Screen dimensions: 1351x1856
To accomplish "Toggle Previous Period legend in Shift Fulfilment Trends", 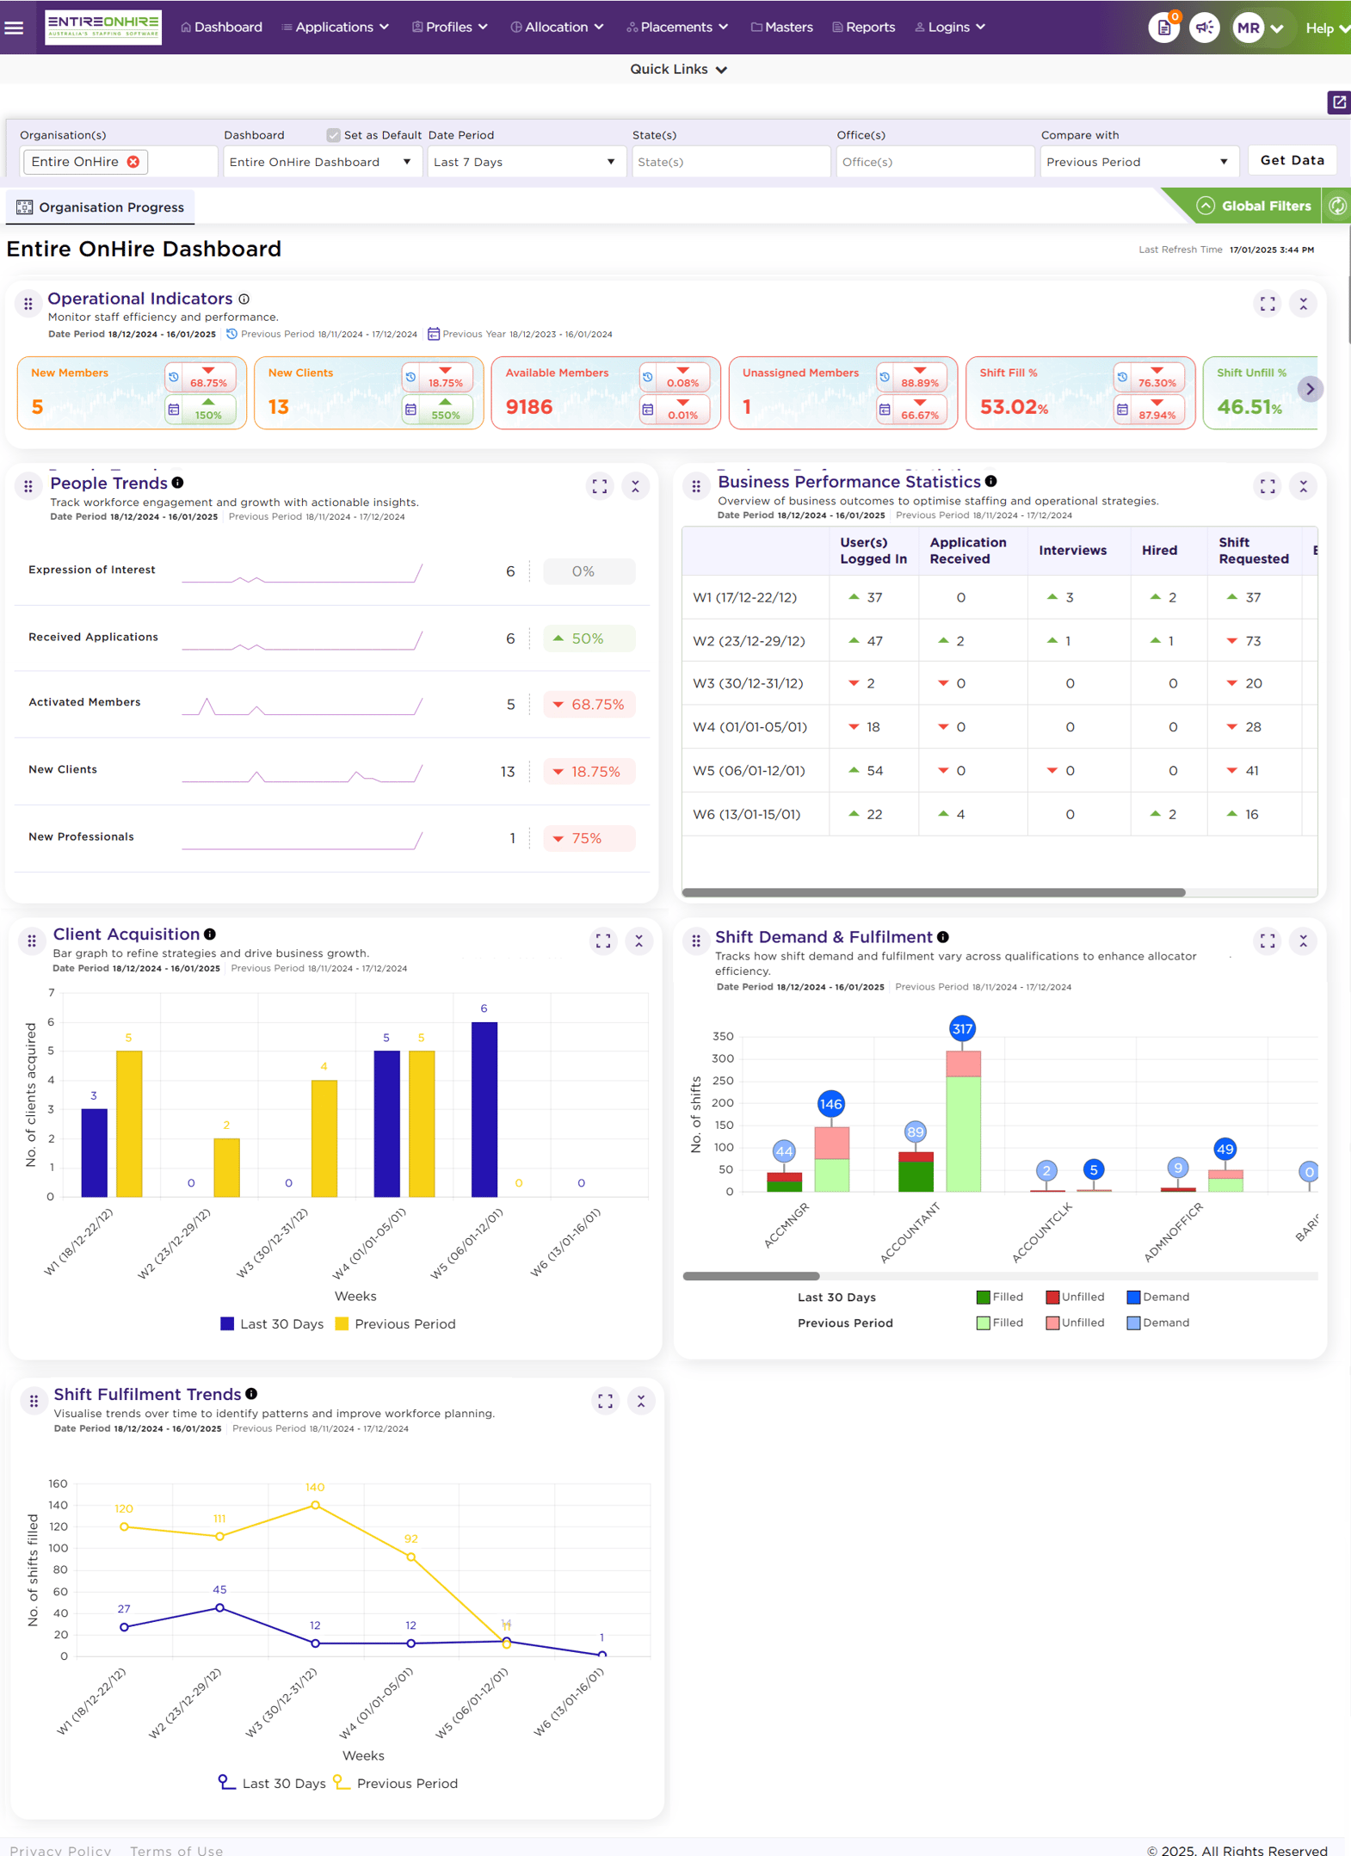I will pos(396,1784).
